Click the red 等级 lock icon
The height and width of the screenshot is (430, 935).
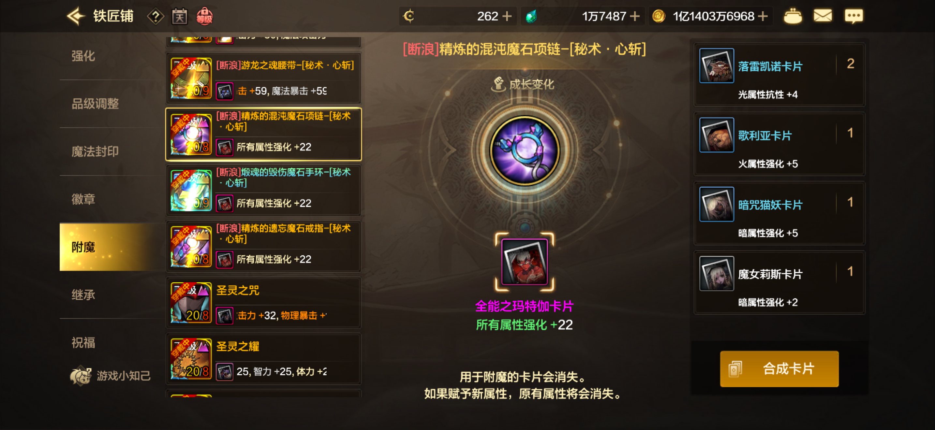204,16
